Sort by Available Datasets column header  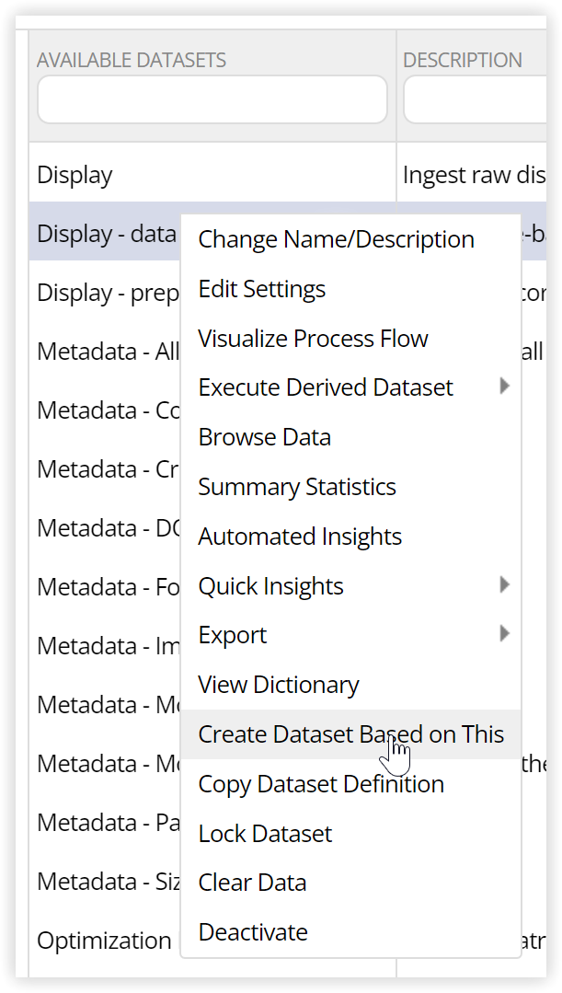[x=132, y=60]
